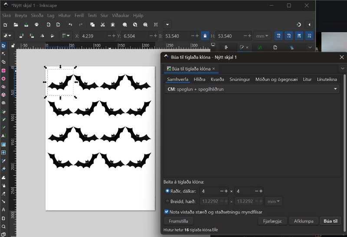This screenshot has height=237, width=347.
Task: Select the 'Raðir, dálkar' radio button
Action: 167,191
